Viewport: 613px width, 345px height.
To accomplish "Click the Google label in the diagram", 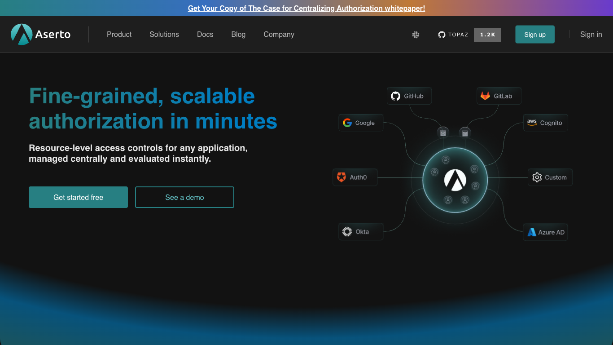I will pos(365,123).
